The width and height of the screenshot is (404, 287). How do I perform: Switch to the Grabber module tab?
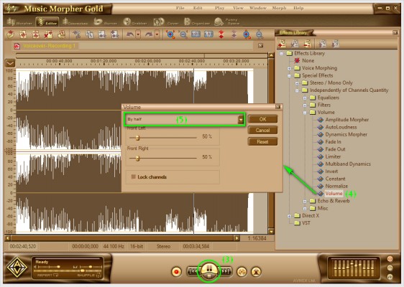[x=135, y=22]
